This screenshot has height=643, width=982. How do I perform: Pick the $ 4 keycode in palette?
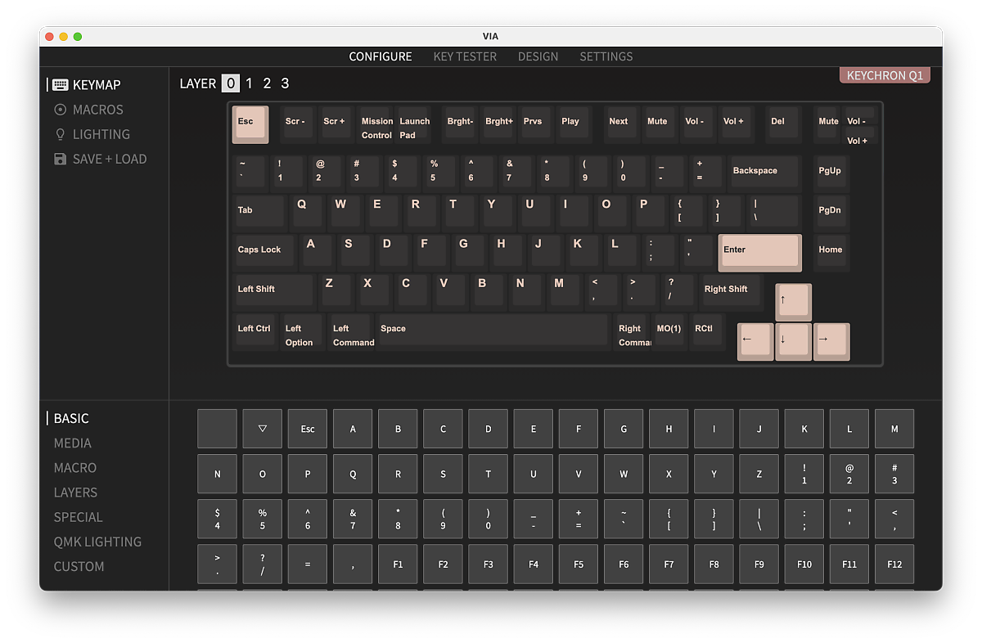tap(217, 519)
